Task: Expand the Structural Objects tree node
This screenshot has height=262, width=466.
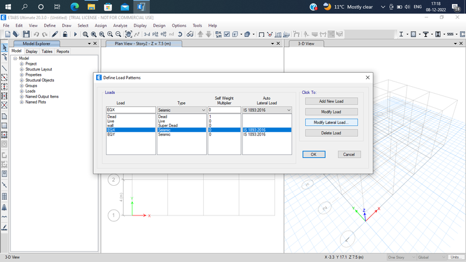Action: (x=22, y=80)
